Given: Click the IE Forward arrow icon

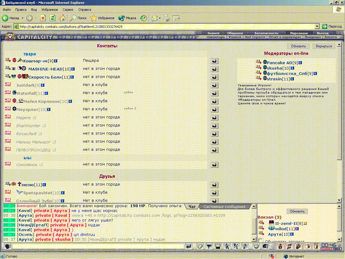Looking at the screenshot, I should pyautogui.click(x=29, y=18).
